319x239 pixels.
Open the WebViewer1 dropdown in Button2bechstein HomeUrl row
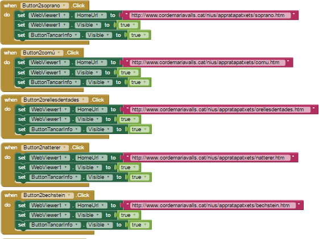(x=49, y=206)
